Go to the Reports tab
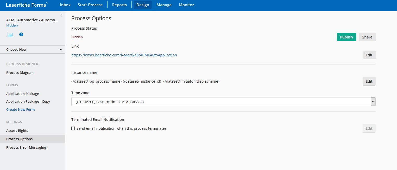The image size is (397, 170). (119, 5)
